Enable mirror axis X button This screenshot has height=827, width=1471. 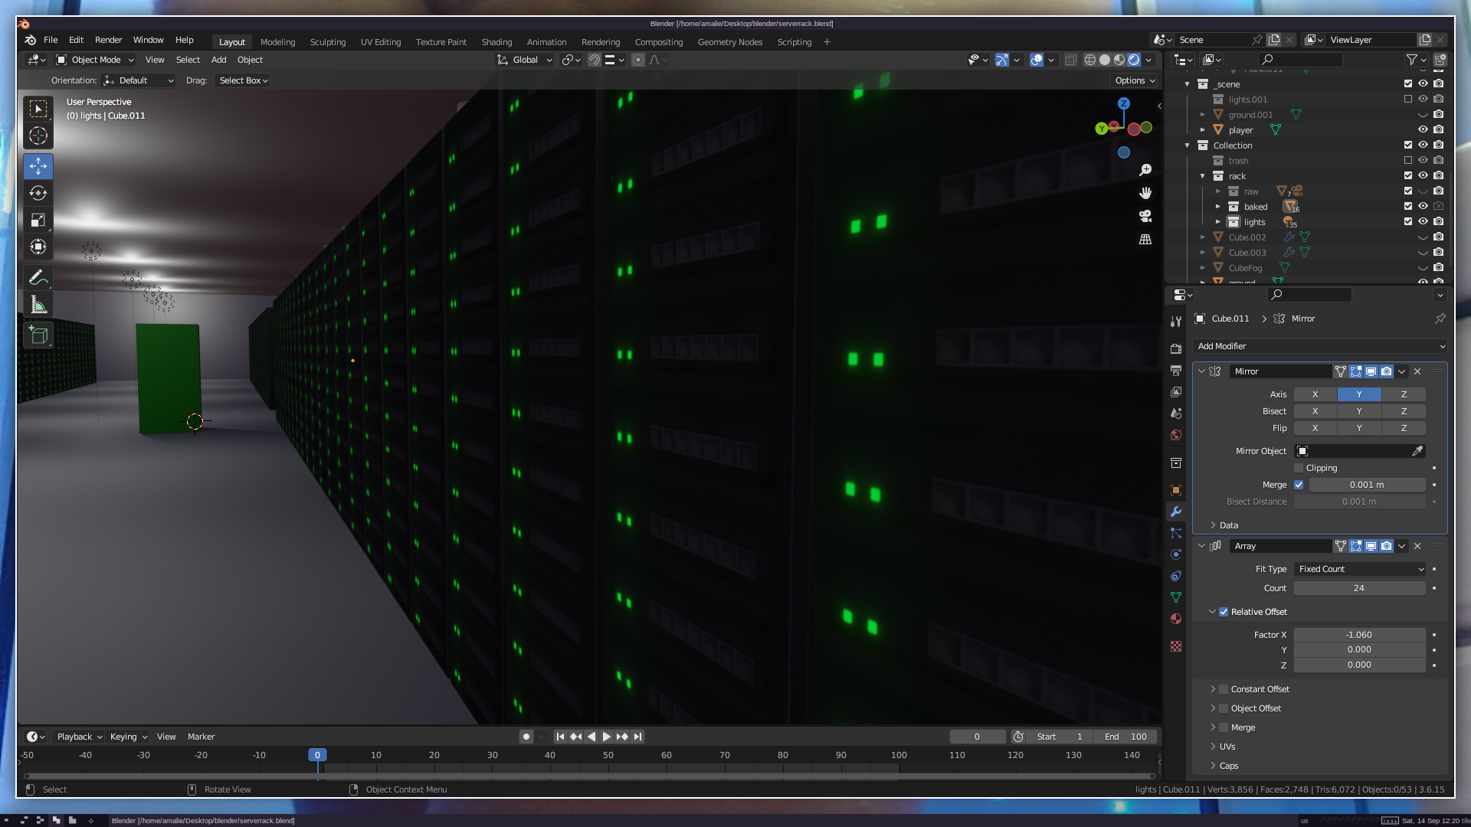pyautogui.click(x=1315, y=394)
